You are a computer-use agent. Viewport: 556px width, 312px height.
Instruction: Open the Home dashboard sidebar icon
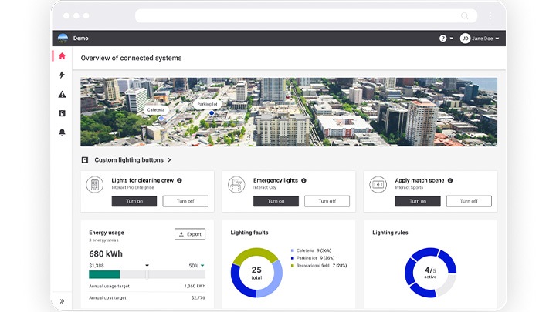(x=62, y=56)
